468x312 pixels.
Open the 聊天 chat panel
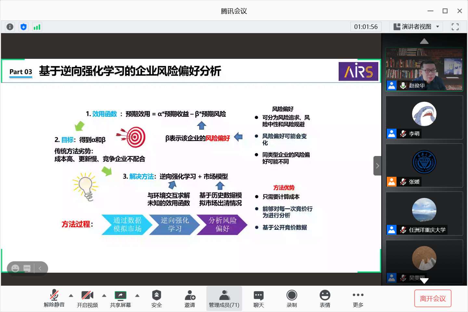pyautogui.click(x=258, y=298)
